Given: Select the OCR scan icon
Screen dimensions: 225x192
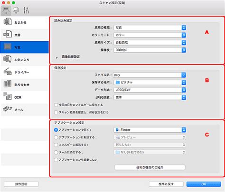Looking at the screenshot, I should [8, 96].
